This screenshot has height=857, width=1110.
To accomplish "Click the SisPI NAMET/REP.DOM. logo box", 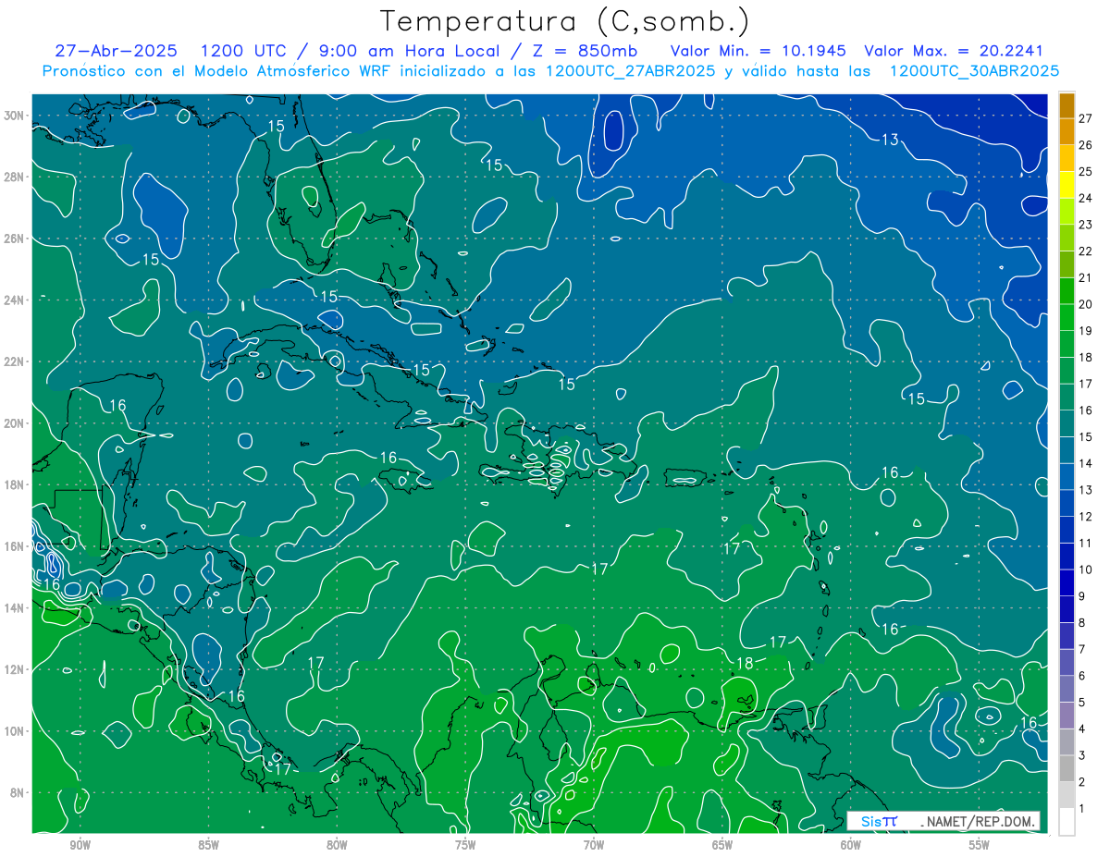I will point(943,821).
